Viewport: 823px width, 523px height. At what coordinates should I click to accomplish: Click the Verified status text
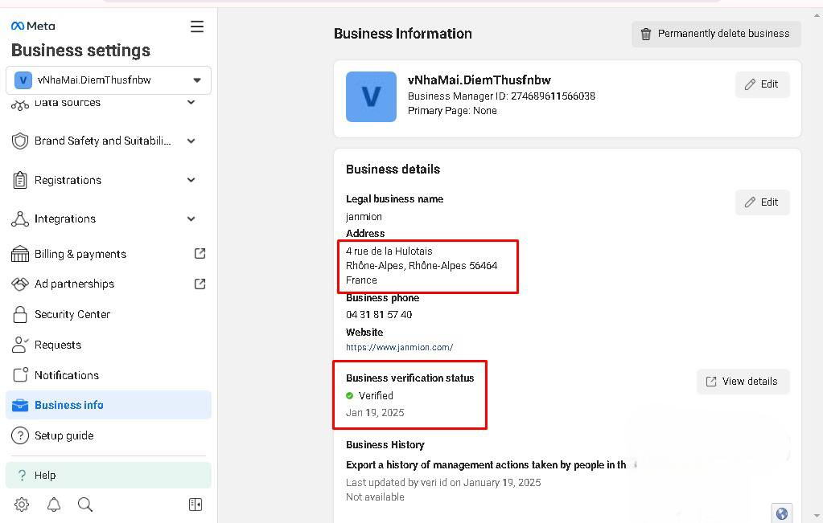click(x=376, y=395)
